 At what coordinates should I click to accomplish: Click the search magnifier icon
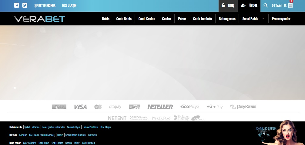[266, 5]
